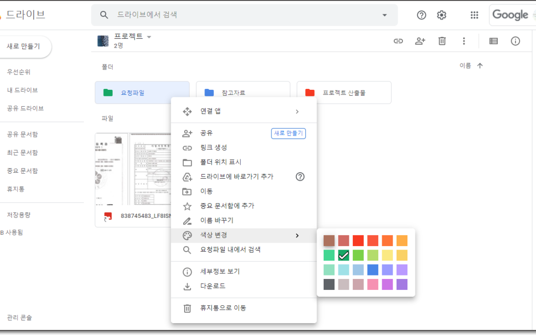Choose 이동 in the context menu

pyautogui.click(x=244, y=191)
